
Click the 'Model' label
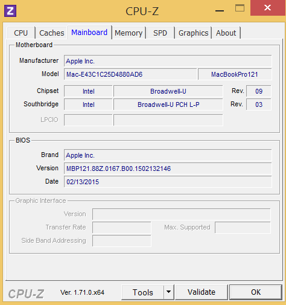click(x=50, y=74)
